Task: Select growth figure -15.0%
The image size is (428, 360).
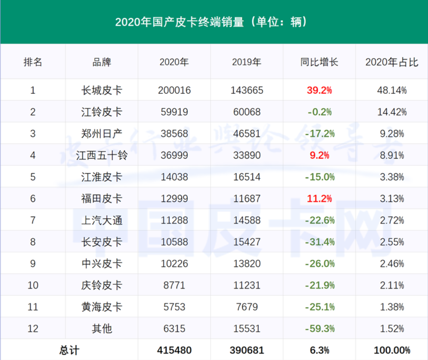Action: click(x=319, y=177)
